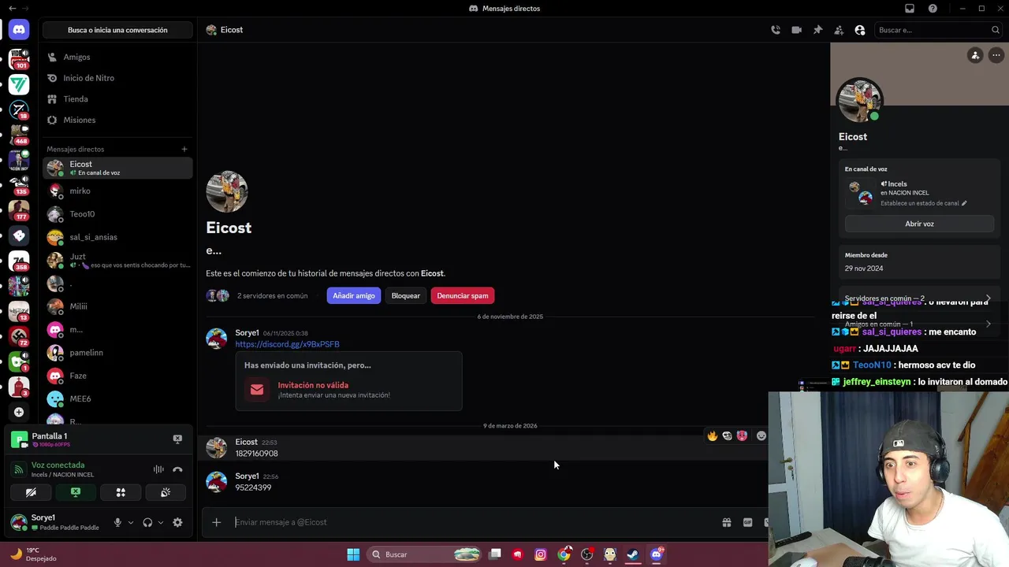
Task: Open conversation with Faze
Action: (x=117, y=376)
